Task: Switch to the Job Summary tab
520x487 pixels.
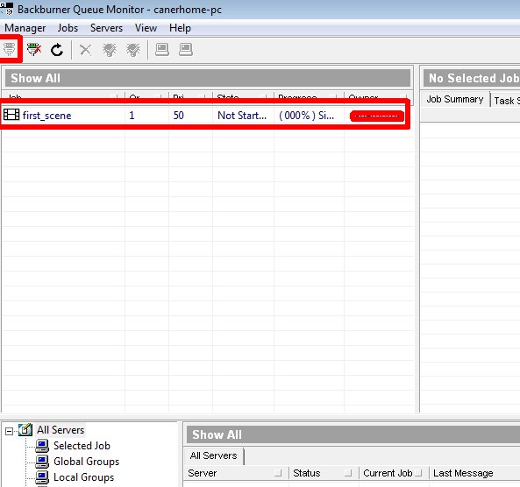Action: tap(454, 99)
